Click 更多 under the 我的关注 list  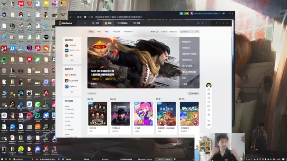tap(72, 92)
